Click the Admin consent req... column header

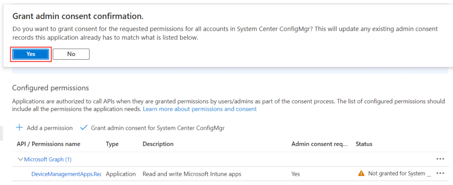click(319, 144)
